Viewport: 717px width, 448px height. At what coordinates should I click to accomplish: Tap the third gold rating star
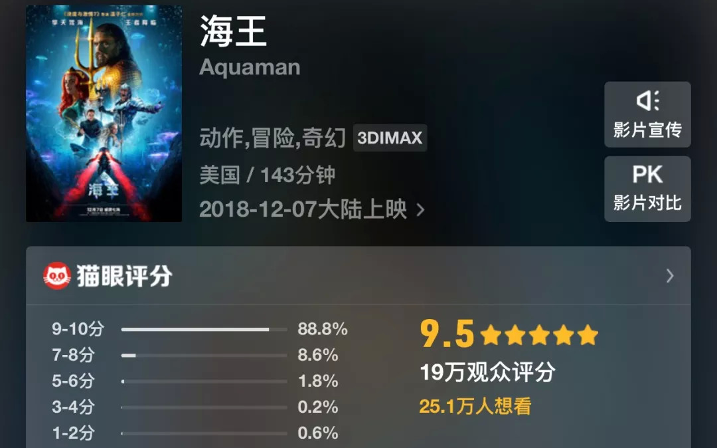pyautogui.click(x=539, y=334)
